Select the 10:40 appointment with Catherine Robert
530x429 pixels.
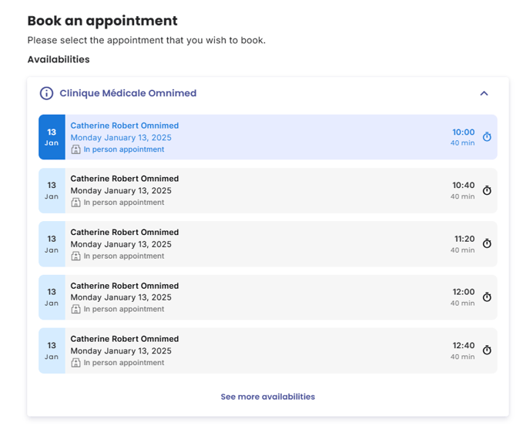pos(268,191)
